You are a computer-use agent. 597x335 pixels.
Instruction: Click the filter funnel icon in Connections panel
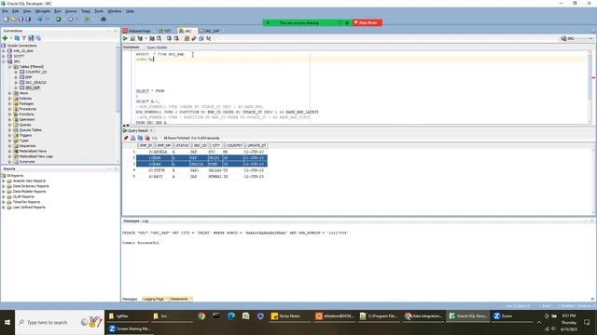pyautogui.click(x=24, y=38)
